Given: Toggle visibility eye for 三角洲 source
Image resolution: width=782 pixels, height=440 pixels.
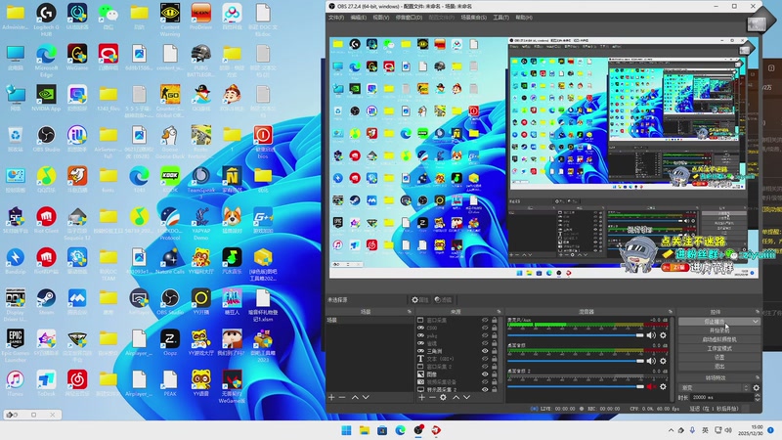Looking at the screenshot, I should tap(485, 351).
